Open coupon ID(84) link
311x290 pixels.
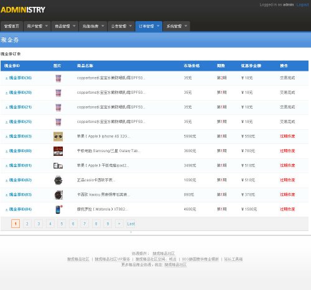[x=21, y=209]
